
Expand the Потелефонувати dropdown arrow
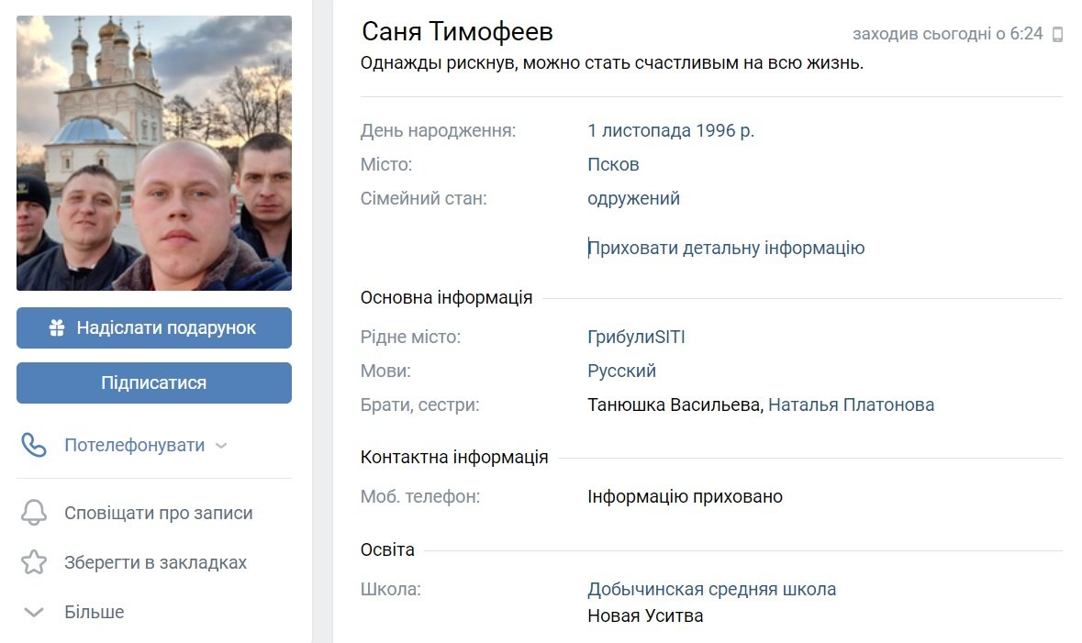click(220, 446)
